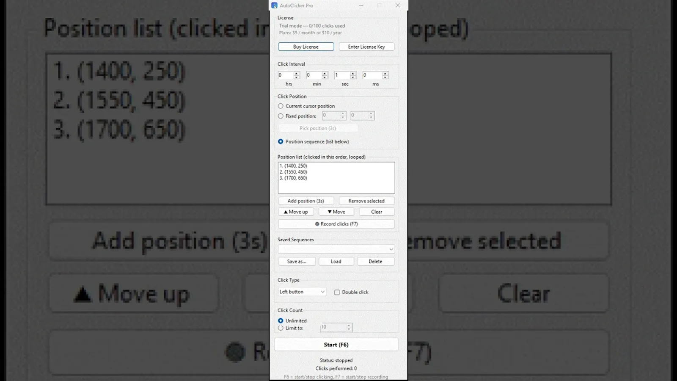The image size is (677, 381).
Task: Increase the ms value with up arrow
Action: click(x=385, y=73)
